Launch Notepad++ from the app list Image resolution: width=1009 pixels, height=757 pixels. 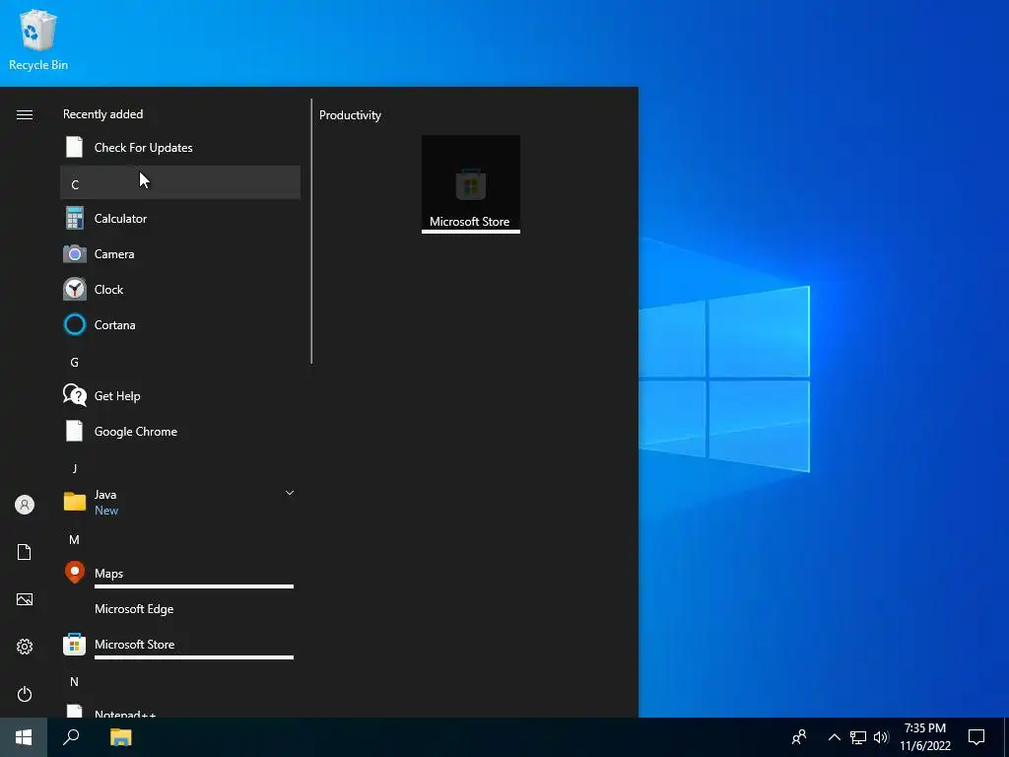tap(180, 710)
